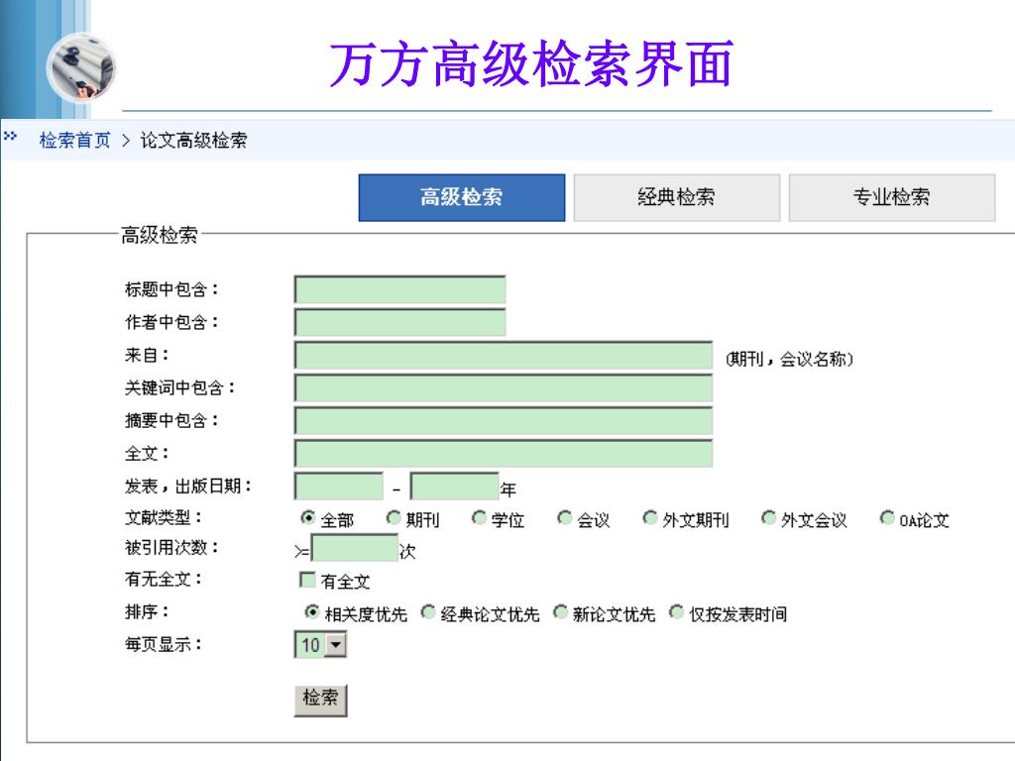Choose 新论文优先 sort order
Viewport: 1015px width, 761px height.
coord(561,611)
